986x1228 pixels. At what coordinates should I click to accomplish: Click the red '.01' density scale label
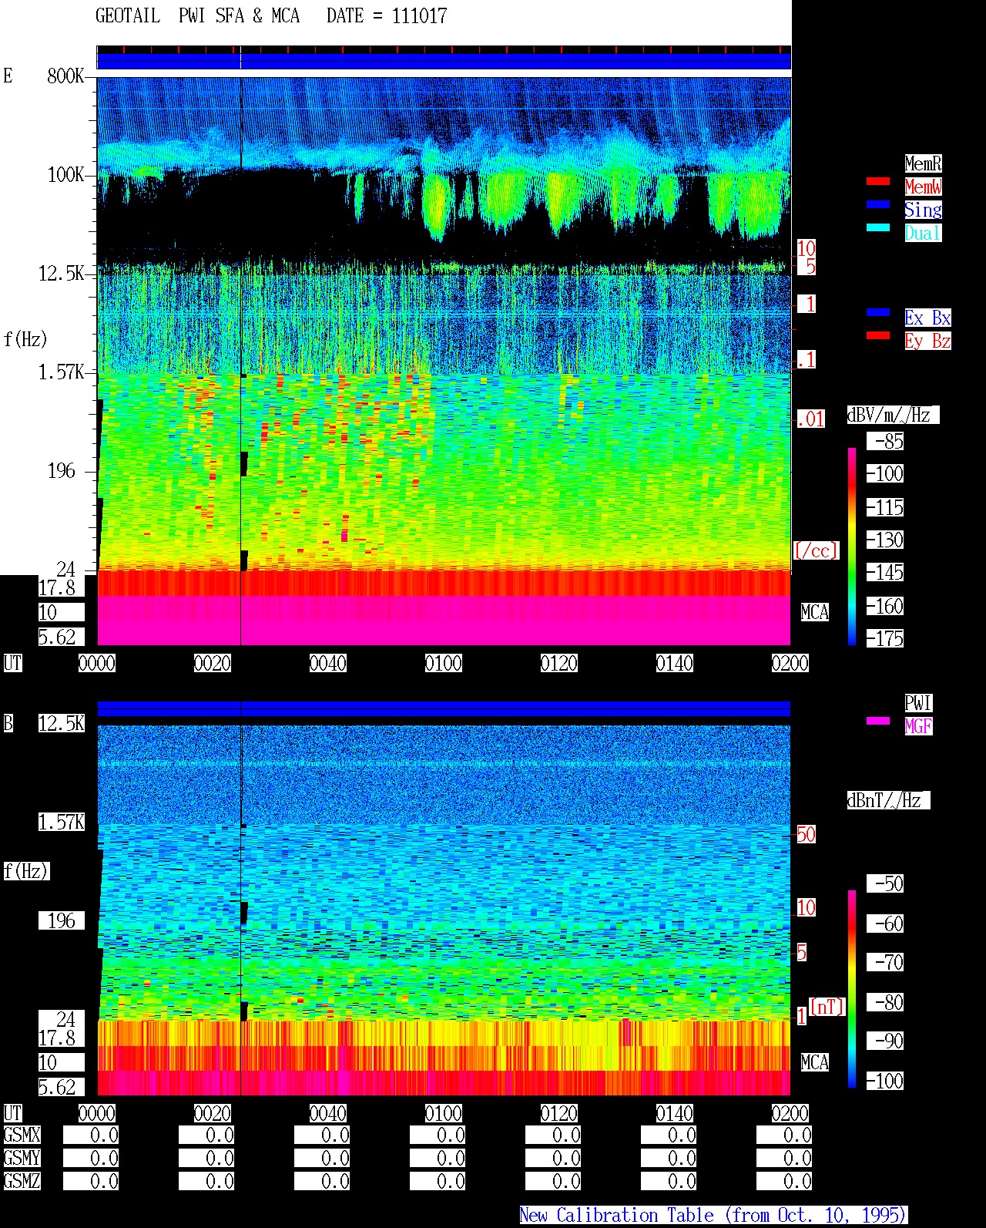(810, 419)
